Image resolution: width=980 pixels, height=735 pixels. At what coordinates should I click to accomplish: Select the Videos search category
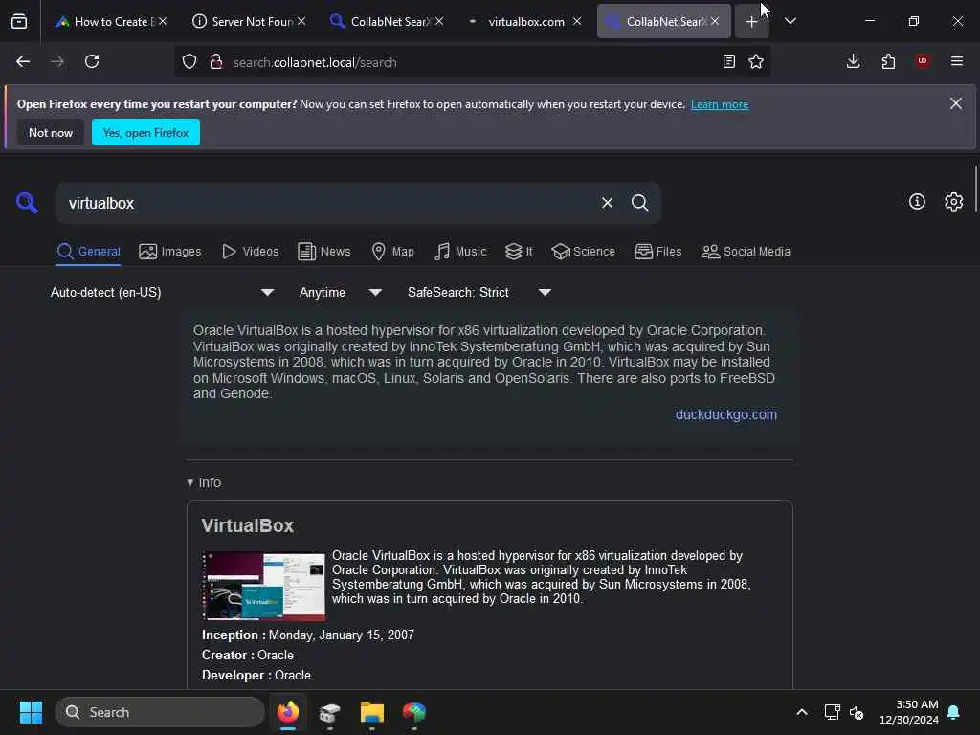(251, 252)
